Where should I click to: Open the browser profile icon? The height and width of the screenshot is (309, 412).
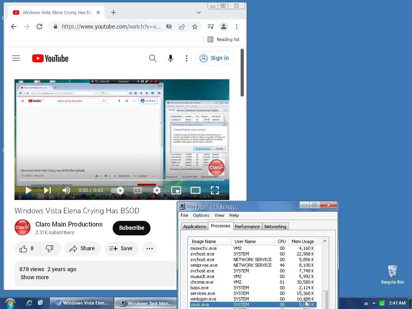tap(224, 27)
